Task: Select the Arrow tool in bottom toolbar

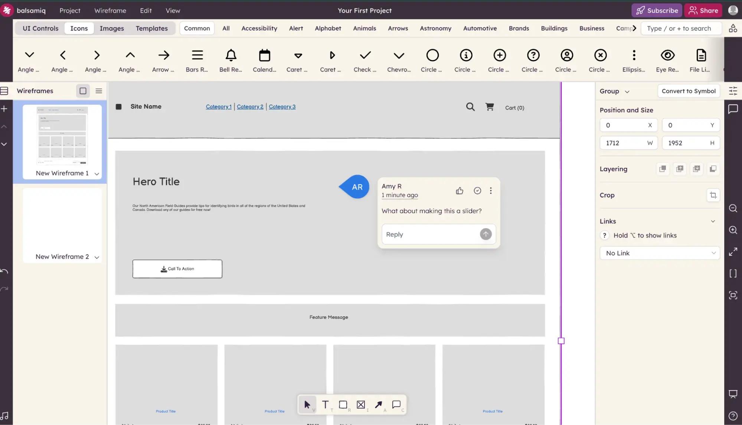Action: point(378,405)
